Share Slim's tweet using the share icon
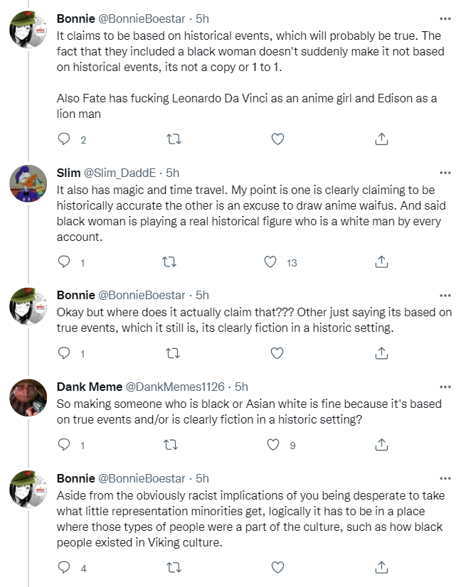The image size is (461, 587). [381, 262]
